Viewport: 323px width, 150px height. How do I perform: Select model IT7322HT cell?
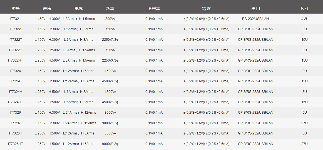click(x=16, y=60)
